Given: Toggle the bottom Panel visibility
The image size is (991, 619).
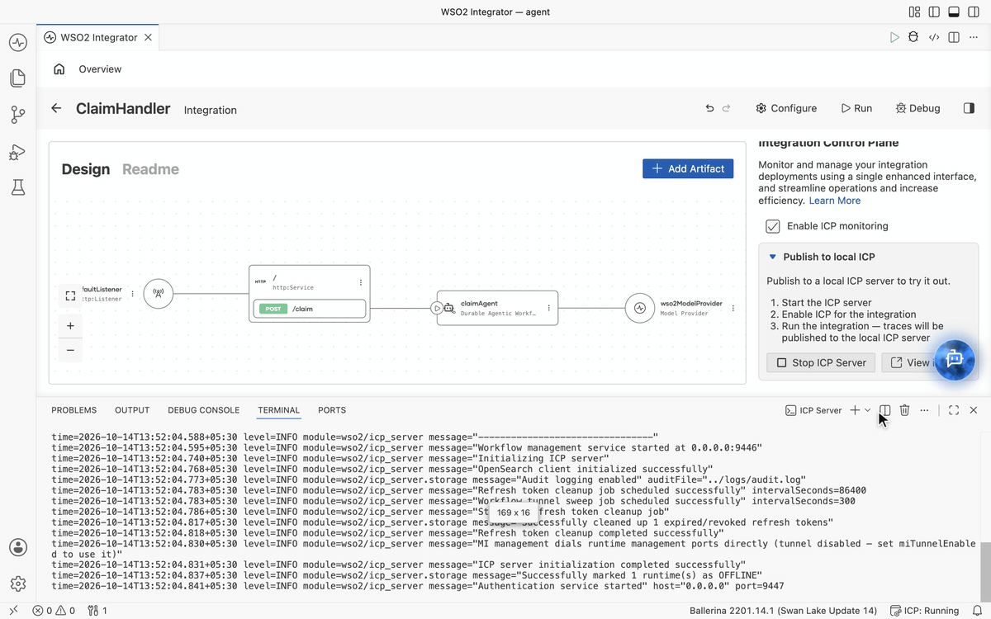Looking at the screenshot, I should tap(954, 12).
